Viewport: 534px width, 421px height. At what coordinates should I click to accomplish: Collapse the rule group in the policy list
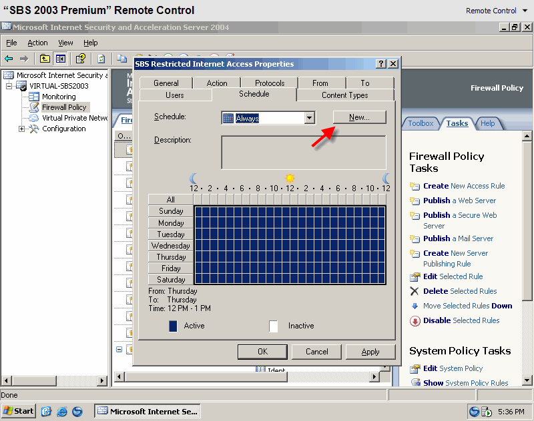point(119,349)
